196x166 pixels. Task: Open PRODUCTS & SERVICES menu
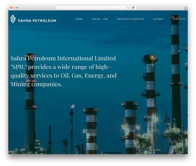coord(130,19)
